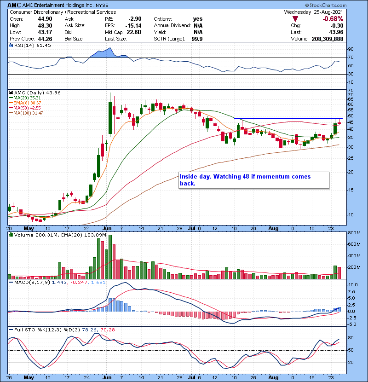Image resolution: width=368 pixels, height=382 pixels.
Task: Click the Annual Dividend N/A value
Action: click(x=198, y=26)
